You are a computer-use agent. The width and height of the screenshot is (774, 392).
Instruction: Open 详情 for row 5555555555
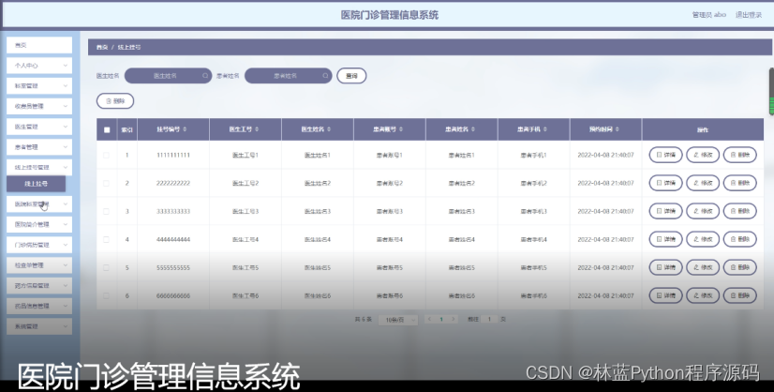(665, 268)
